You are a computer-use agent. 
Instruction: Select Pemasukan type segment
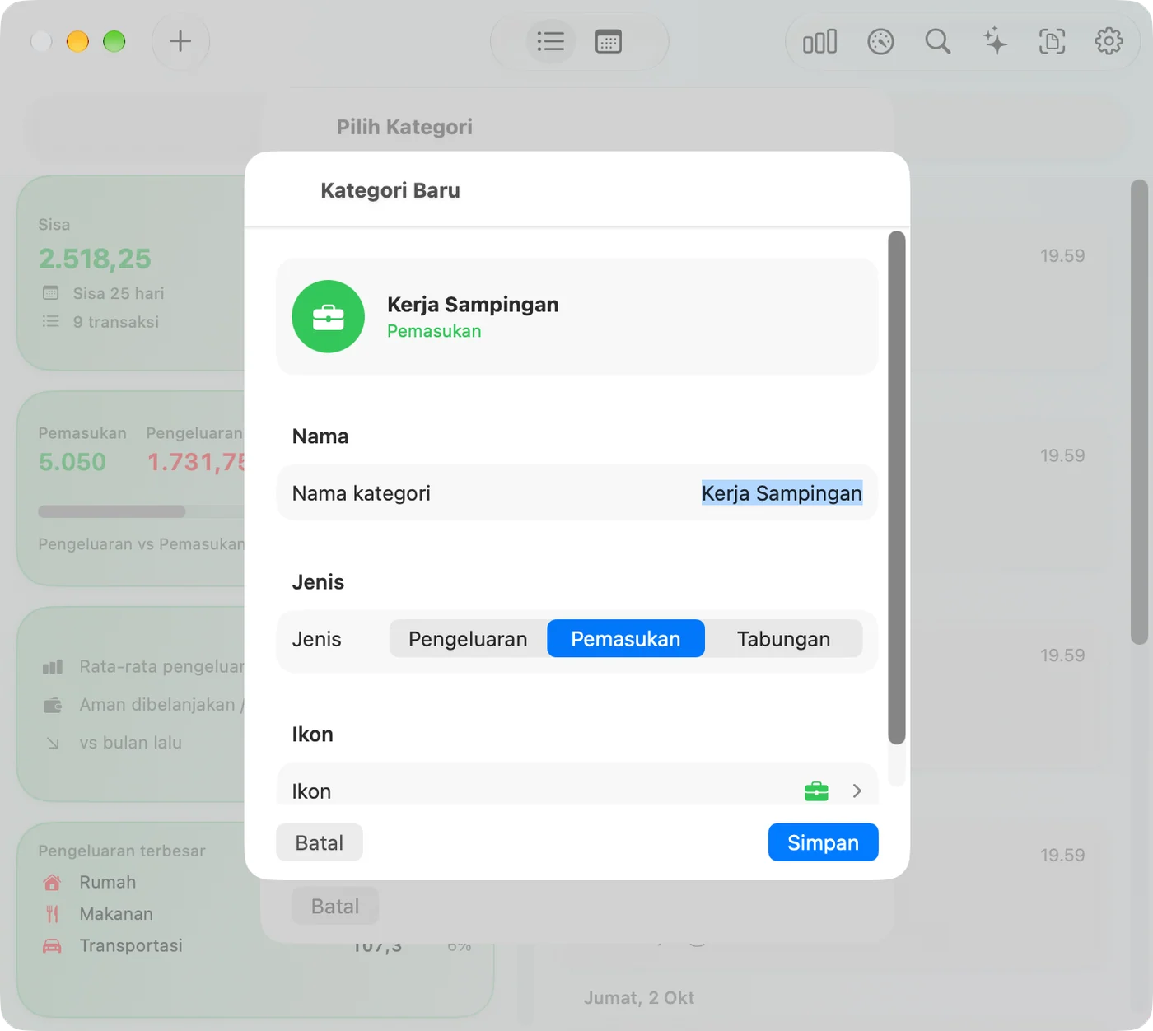pos(626,639)
